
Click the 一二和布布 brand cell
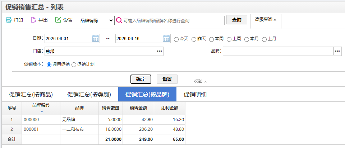79,129
